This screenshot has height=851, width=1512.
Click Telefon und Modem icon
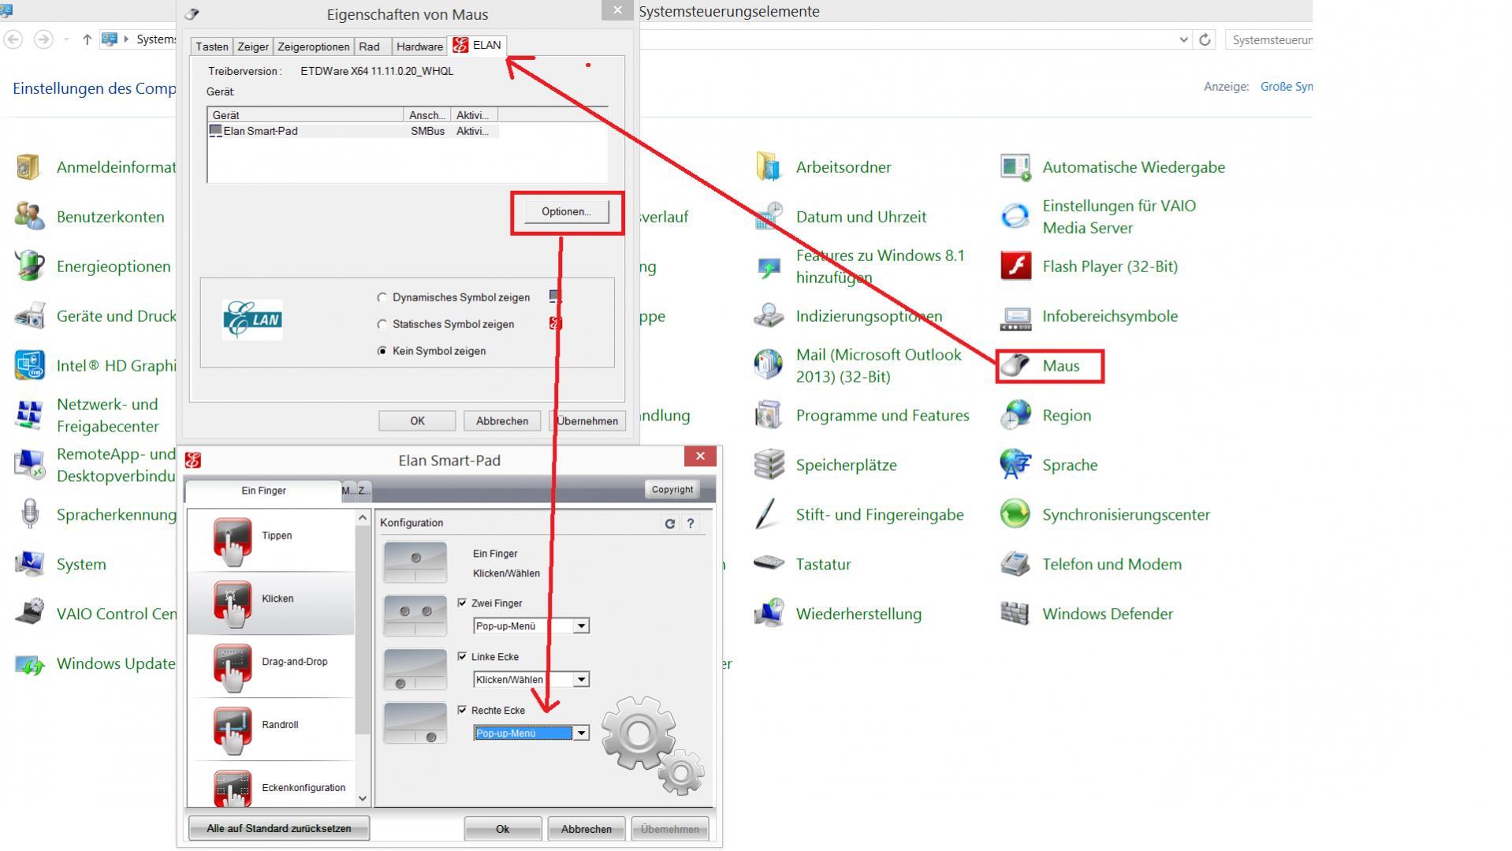(1015, 565)
